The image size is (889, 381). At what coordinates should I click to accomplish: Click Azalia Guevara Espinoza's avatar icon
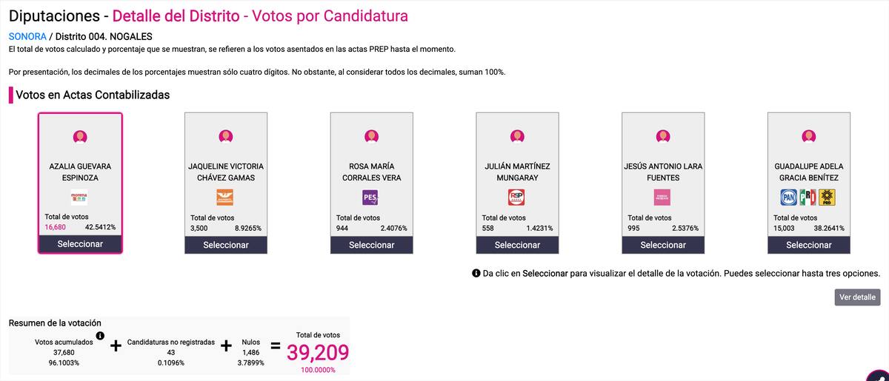(80, 137)
